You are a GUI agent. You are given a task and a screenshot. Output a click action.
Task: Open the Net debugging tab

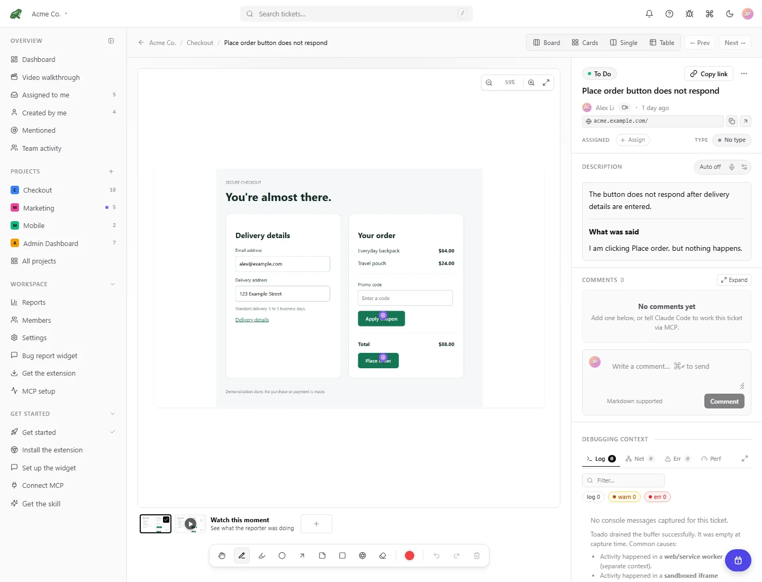pyautogui.click(x=640, y=459)
